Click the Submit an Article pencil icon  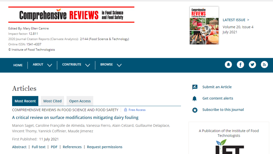[x=195, y=87]
